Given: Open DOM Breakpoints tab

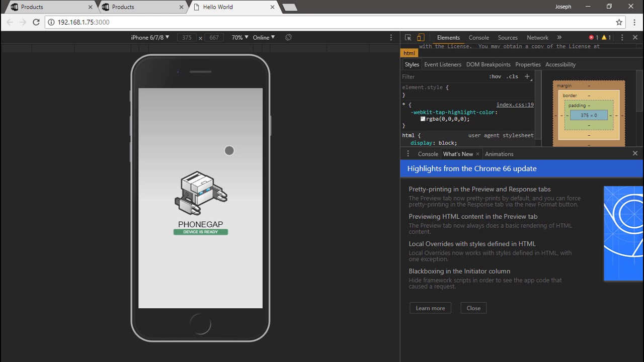Looking at the screenshot, I should (488, 64).
